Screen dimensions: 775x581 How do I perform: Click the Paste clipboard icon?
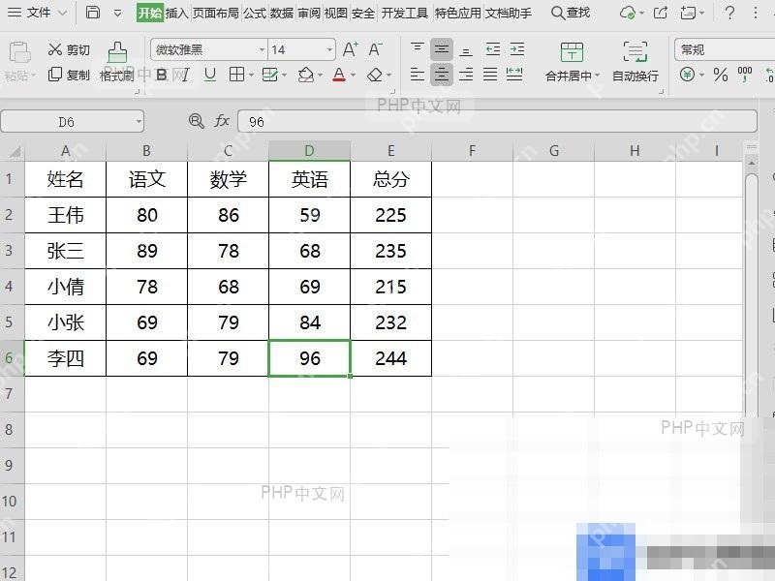(19, 52)
